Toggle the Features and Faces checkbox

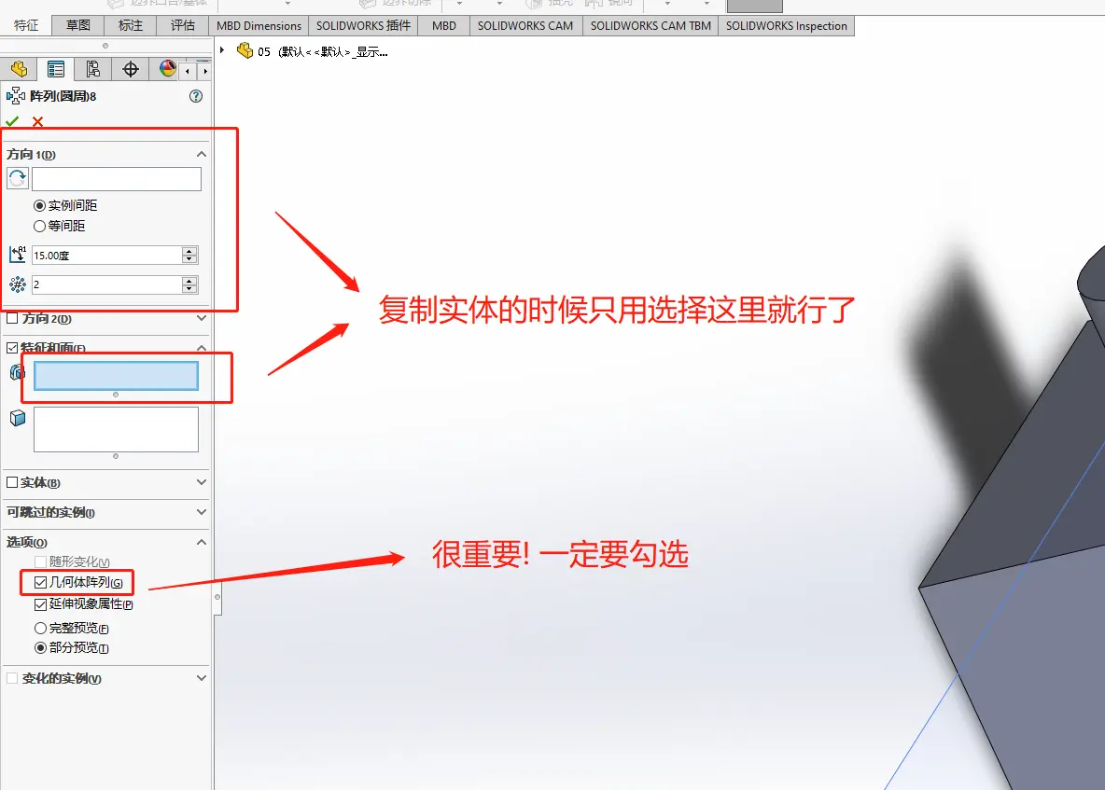pyautogui.click(x=12, y=348)
